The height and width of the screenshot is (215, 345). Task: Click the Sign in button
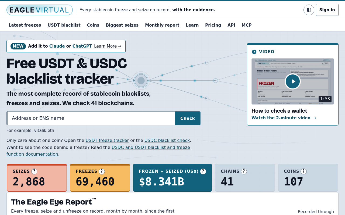click(x=327, y=10)
